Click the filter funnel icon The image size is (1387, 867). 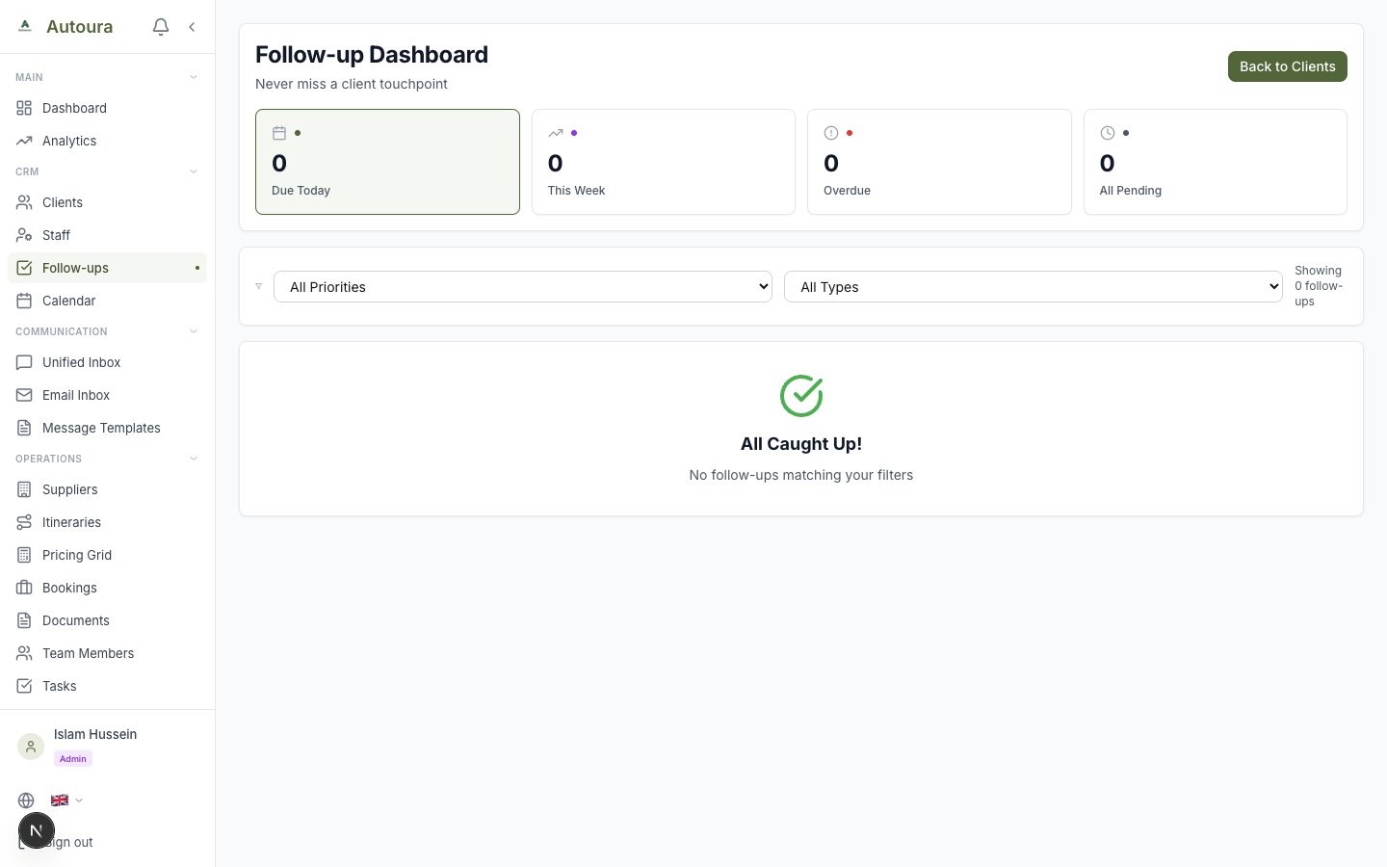[258, 286]
